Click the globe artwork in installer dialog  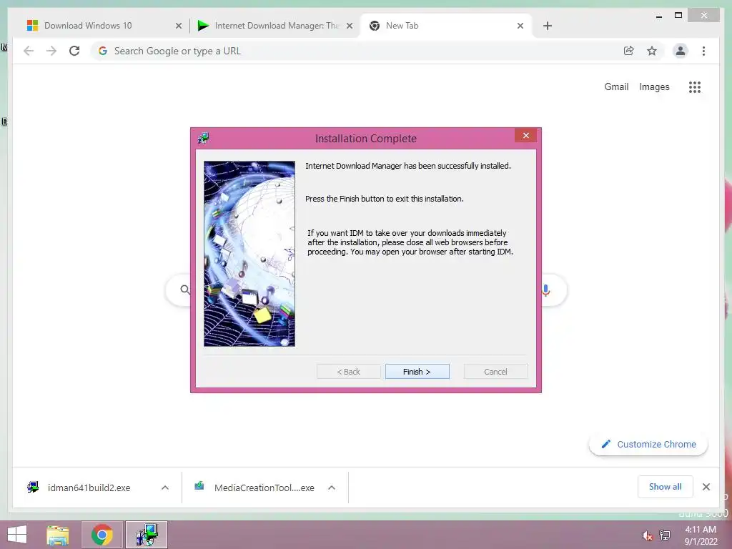click(249, 254)
